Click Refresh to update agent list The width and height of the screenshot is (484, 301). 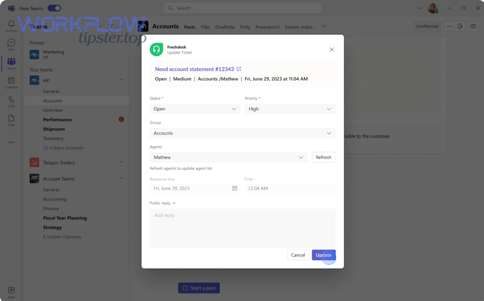[323, 157]
